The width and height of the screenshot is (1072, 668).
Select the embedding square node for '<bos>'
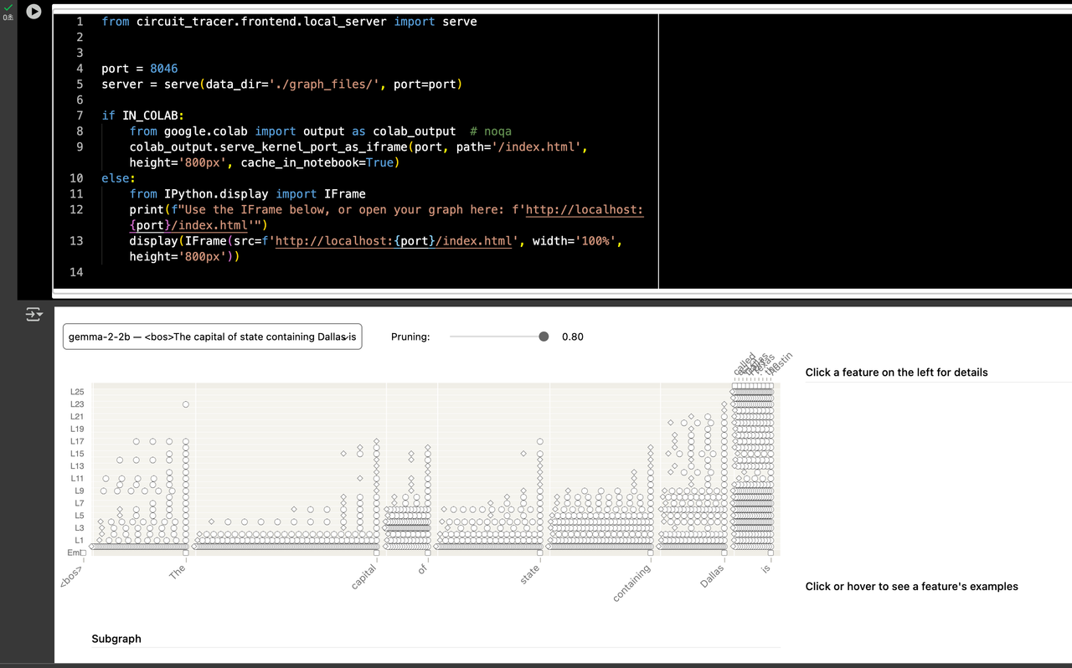tap(84, 552)
